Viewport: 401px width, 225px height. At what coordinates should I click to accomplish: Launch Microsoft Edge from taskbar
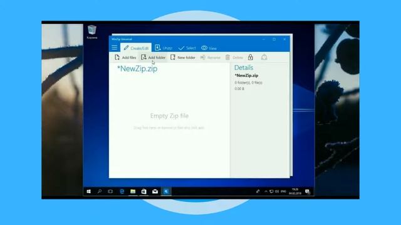coord(122,191)
